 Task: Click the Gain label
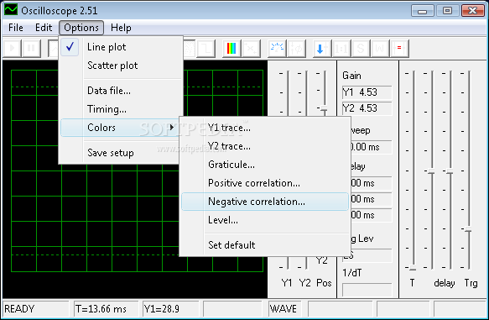click(351, 76)
